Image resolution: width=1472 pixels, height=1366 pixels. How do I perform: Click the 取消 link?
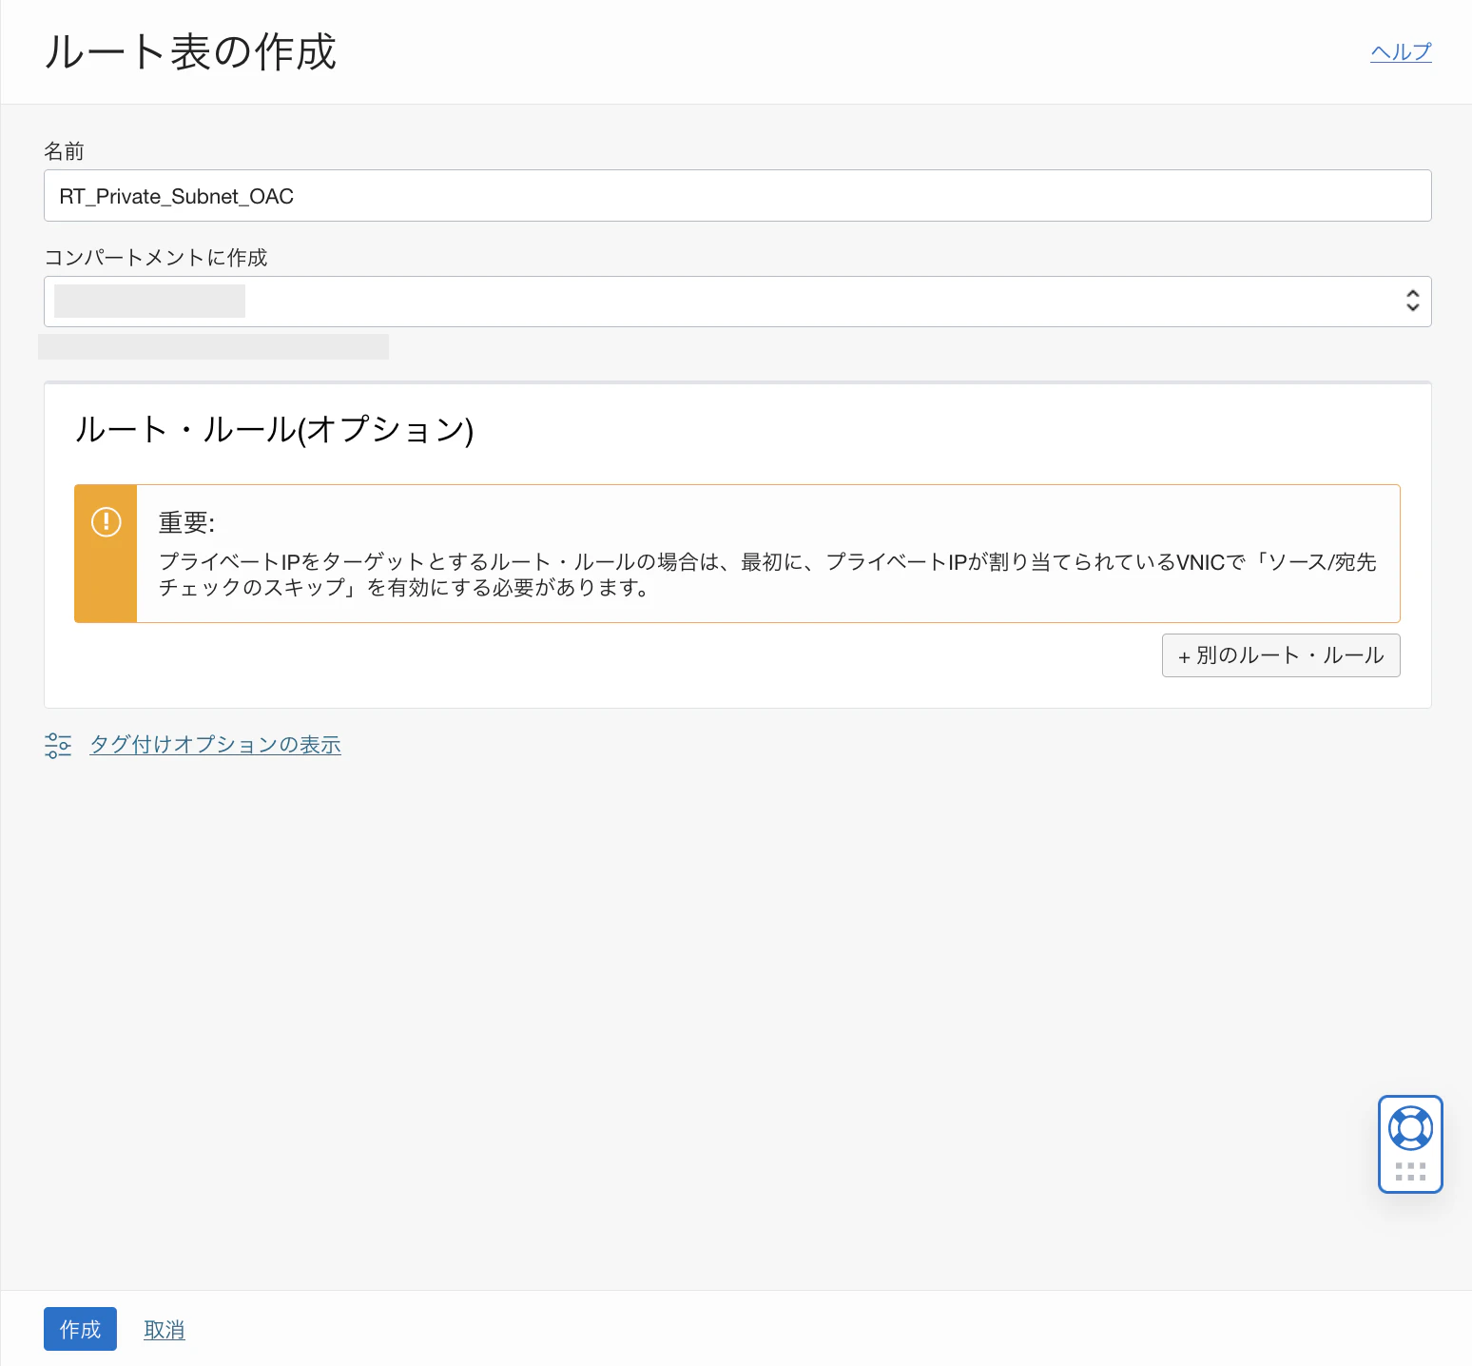coord(165,1330)
